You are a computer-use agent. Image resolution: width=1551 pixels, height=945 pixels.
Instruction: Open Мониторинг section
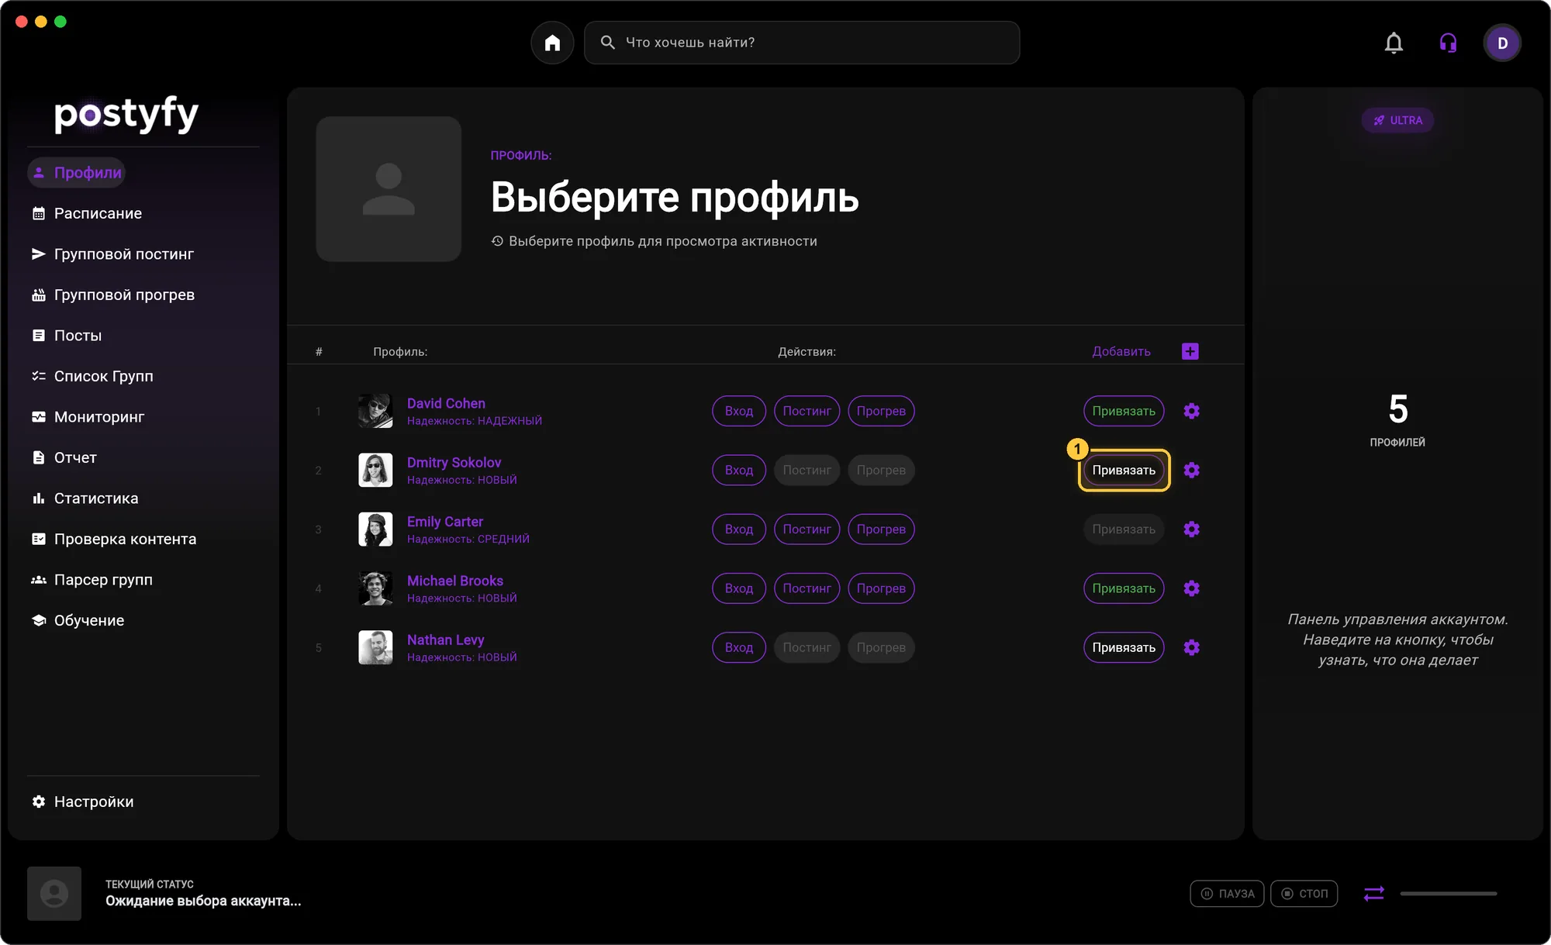coord(88,416)
